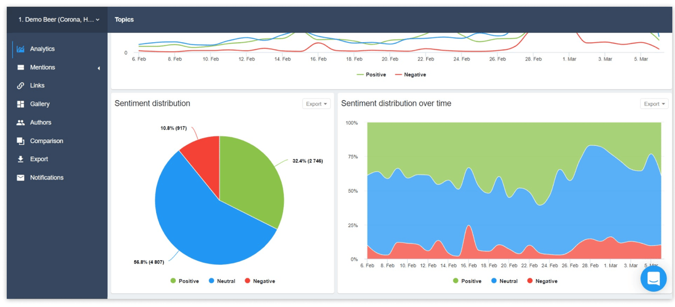Open the chat support bubble
The height and width of the screenshot is (307, 675).
coord(653,279)
